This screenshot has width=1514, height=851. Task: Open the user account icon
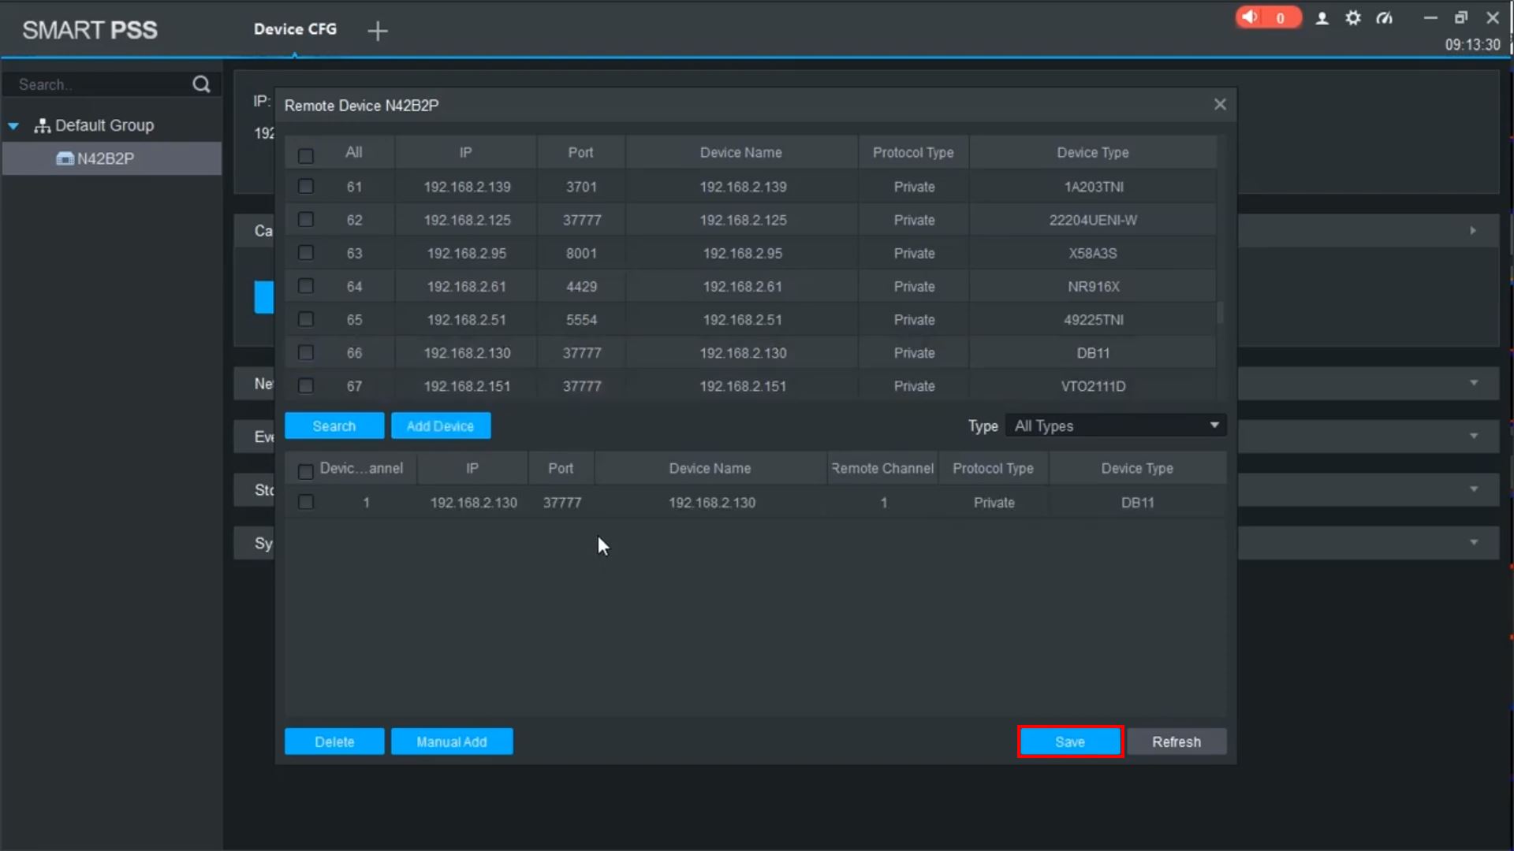1322,18
